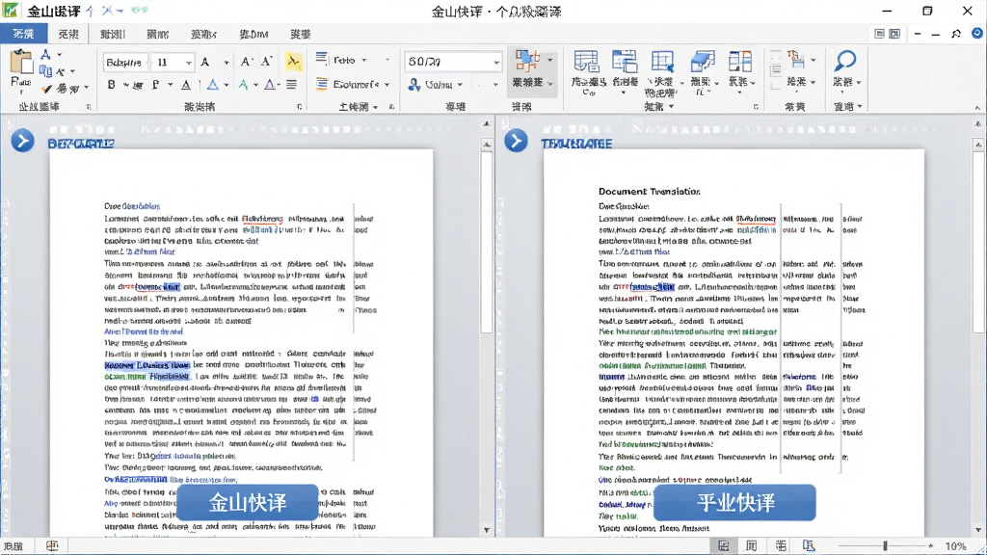
Task: Select the fourth view mode button in status bar
Action: (809, 545)
